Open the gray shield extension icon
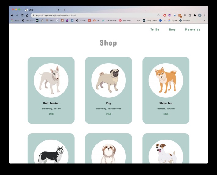217x175 pixels. [185, 16]
